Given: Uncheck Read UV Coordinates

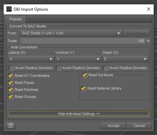Looking at the screenshot, I should (x=11, y=76).
